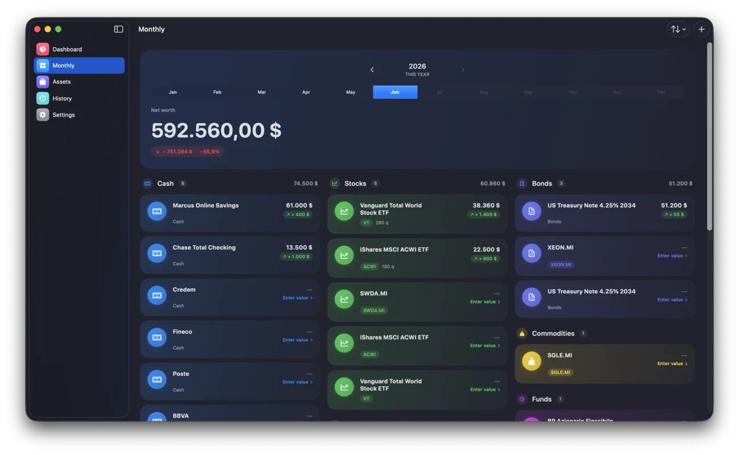The height and width of the screenshot is (455, 739).
Task: Click the Chase Total Checking icon
Action: coord(157,253)
